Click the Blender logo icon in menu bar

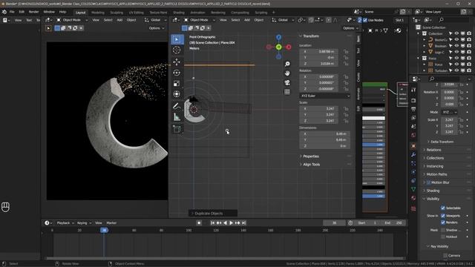click(4, 12)
